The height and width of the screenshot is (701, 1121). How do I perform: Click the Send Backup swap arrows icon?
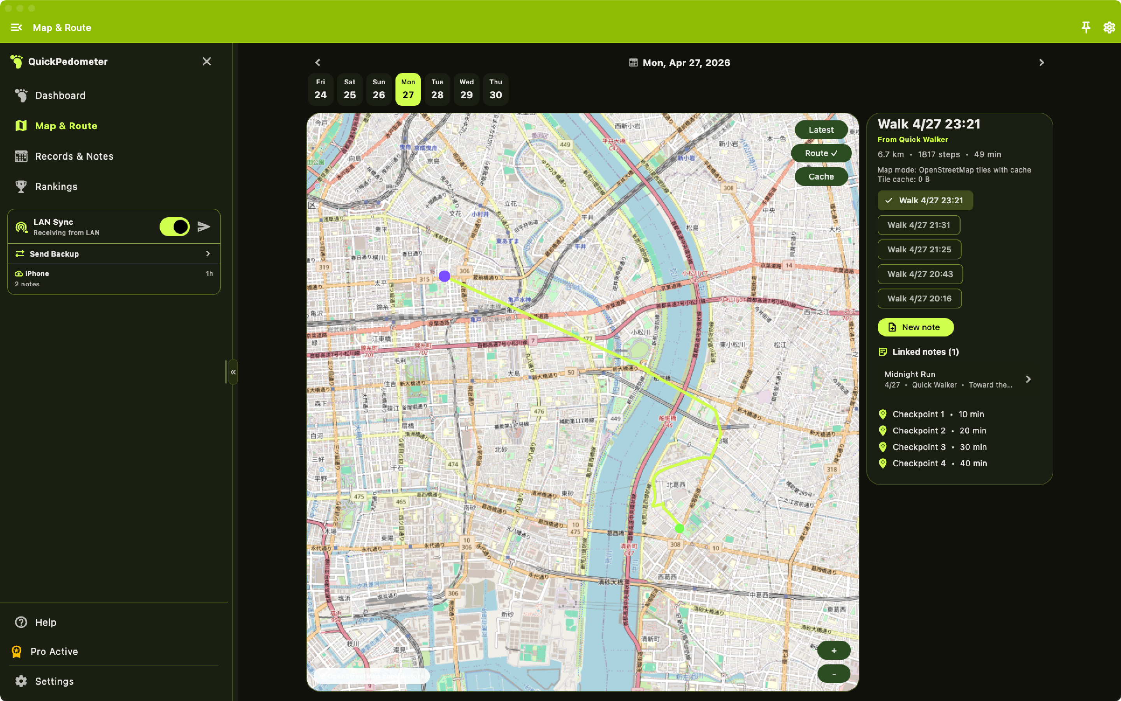click(20, 254)
